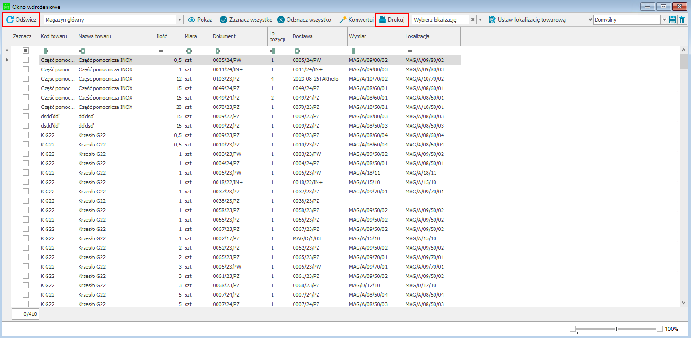Open the Magazyn główny dropdown arrow
The height and width of the screenshot is (338, 691).
(x=179, y=20)
